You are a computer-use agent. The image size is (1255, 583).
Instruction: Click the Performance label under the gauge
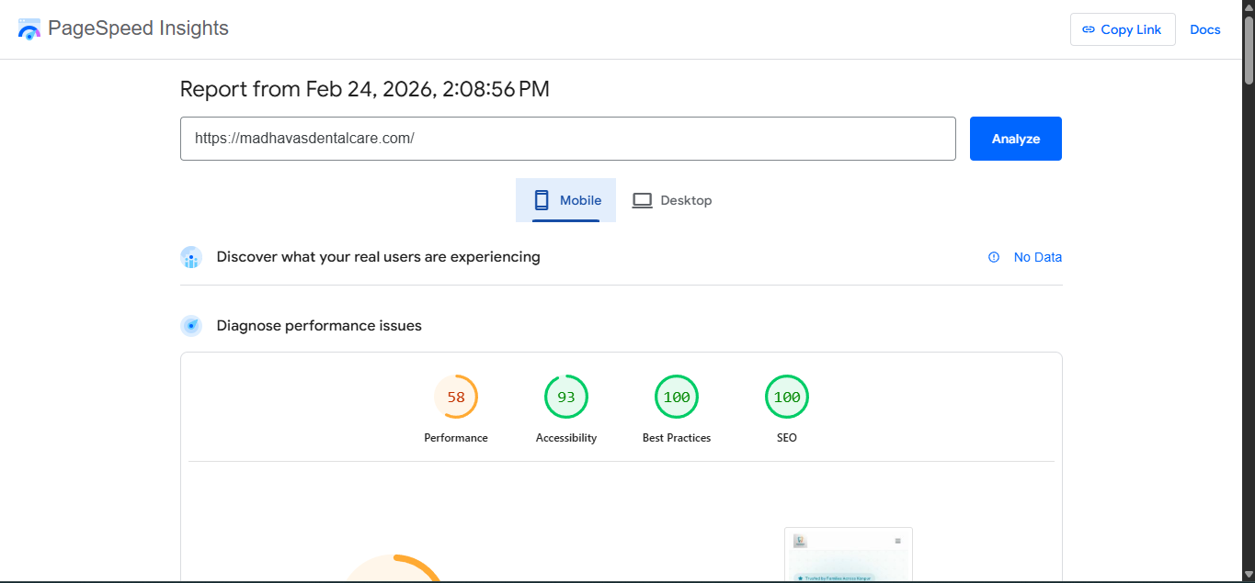point(456,438)
